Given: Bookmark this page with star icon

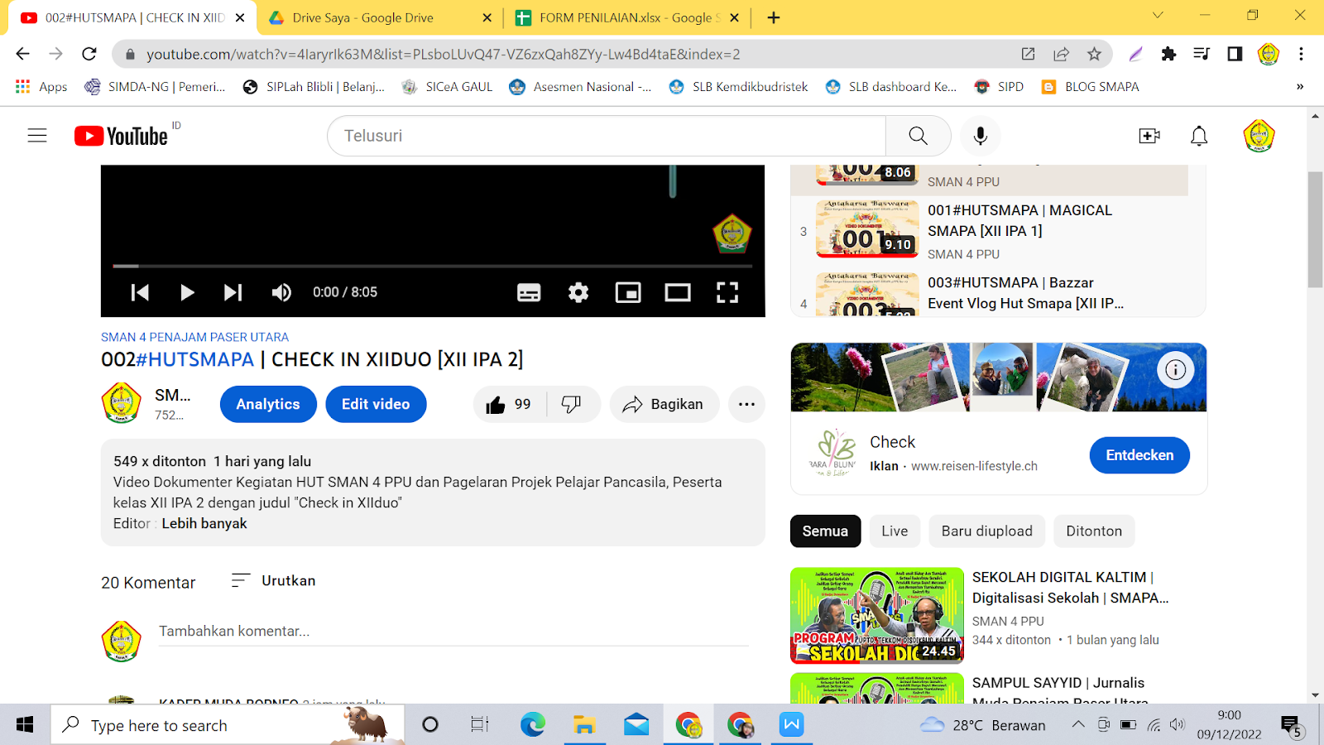Looking at the screenshot, I should [x=1094, y=54].
